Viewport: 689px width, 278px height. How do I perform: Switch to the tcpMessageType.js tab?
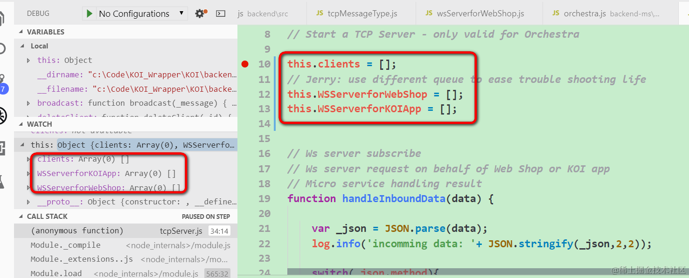pyautogui.click(x=362, y=14)
